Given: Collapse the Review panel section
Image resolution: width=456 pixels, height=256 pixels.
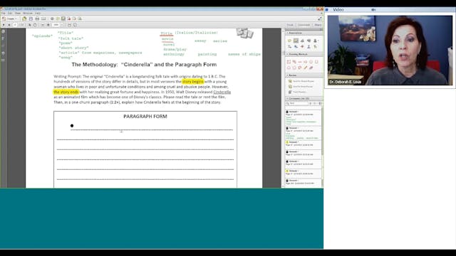Looking at the screenshot, I should point(287,75).
